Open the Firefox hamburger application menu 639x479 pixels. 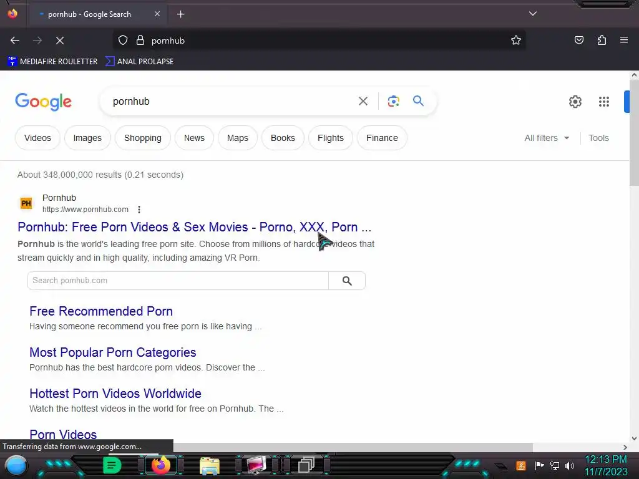[x=624, y=40]
